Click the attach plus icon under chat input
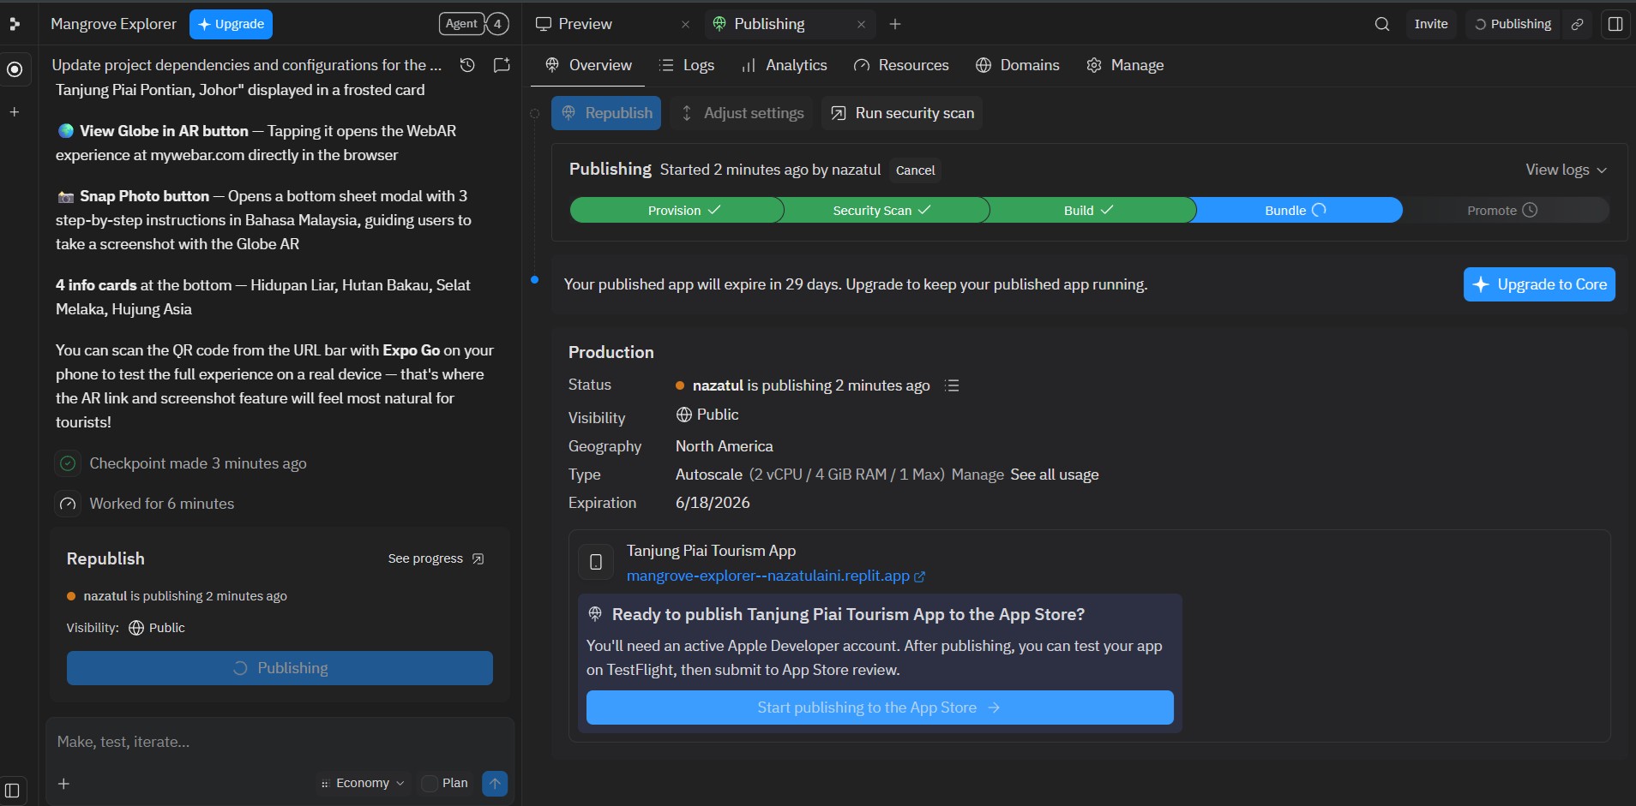This screenshot has width=1636, height=806. pos(63,783)
